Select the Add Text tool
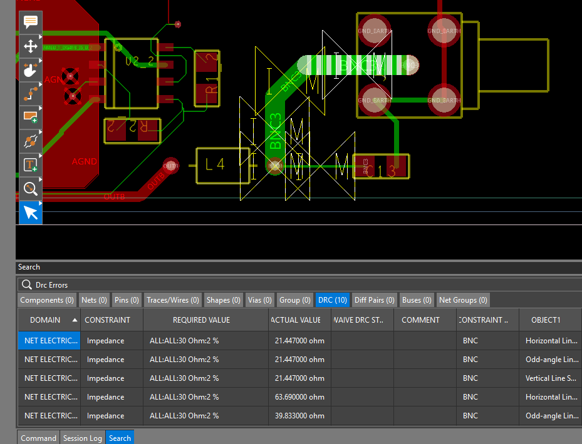The width and height of the screenshot is (582, 444). click(x=30, y=164)
